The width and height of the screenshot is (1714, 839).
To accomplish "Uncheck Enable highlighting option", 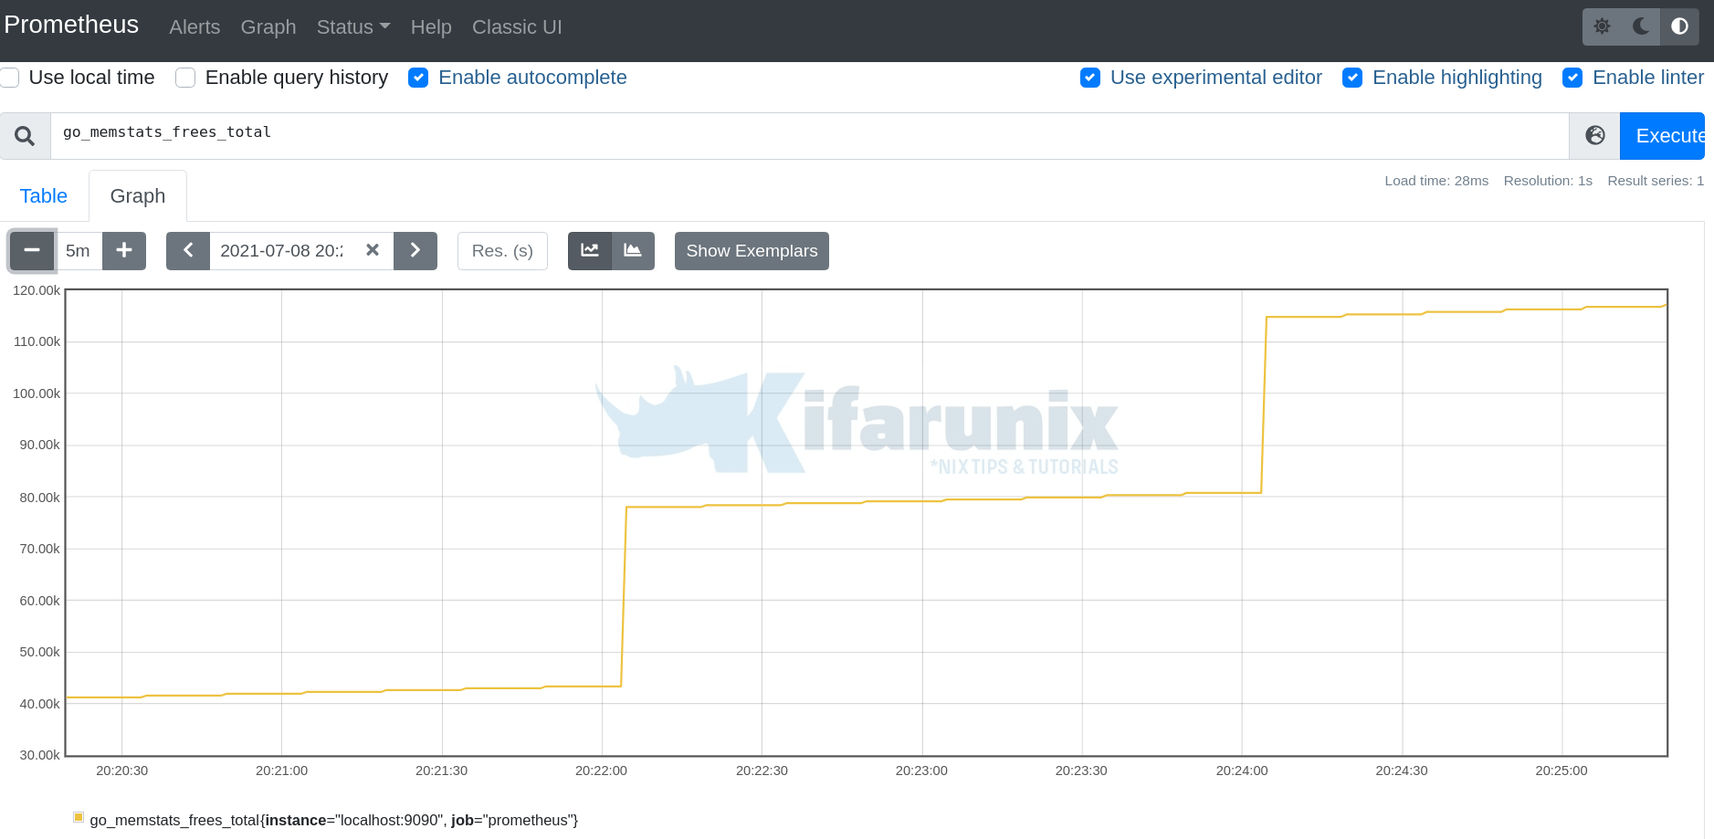I will [1352, 78].
